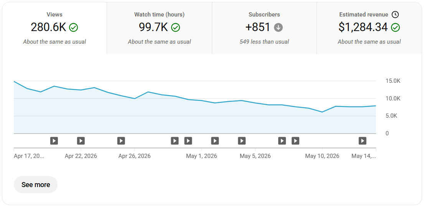
Task: Click the chart line above May 10, 2026
Action: click(322, 112)
